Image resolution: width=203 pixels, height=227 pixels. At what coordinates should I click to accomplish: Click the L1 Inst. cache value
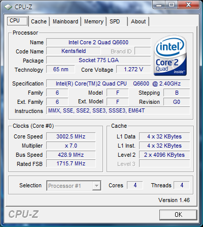click(x=164, y=146)
